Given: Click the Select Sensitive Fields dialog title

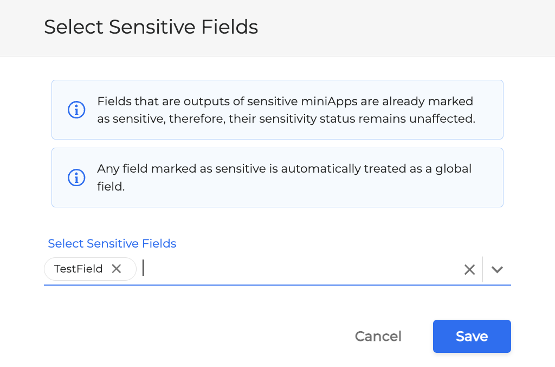Looking at the screenshot, I should [151, 27].
